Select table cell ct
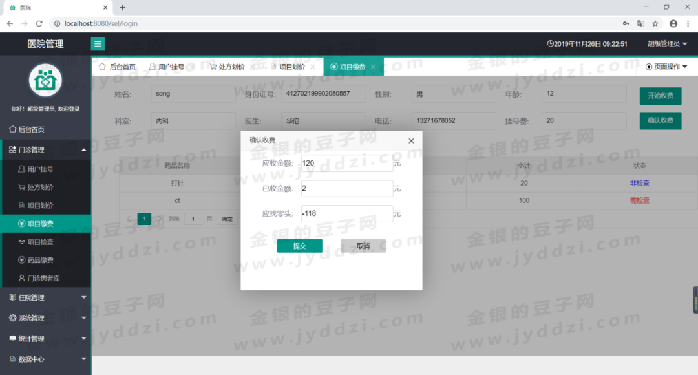Image resolution: width=698 pixels, height=375 pixels. click(x=177, y=201)
